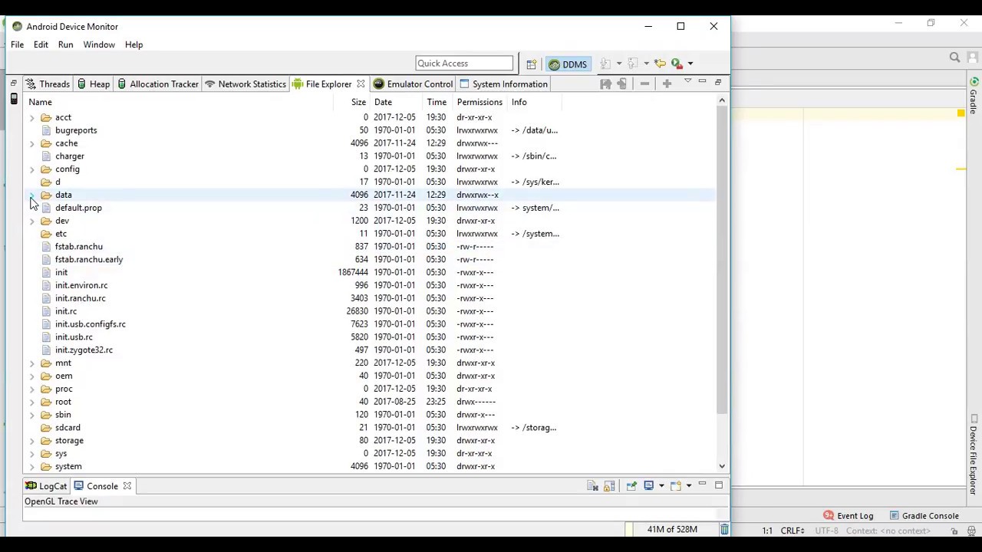The image size is (982, 552).
Task: Open the Run menu
Action: [65, 44]
